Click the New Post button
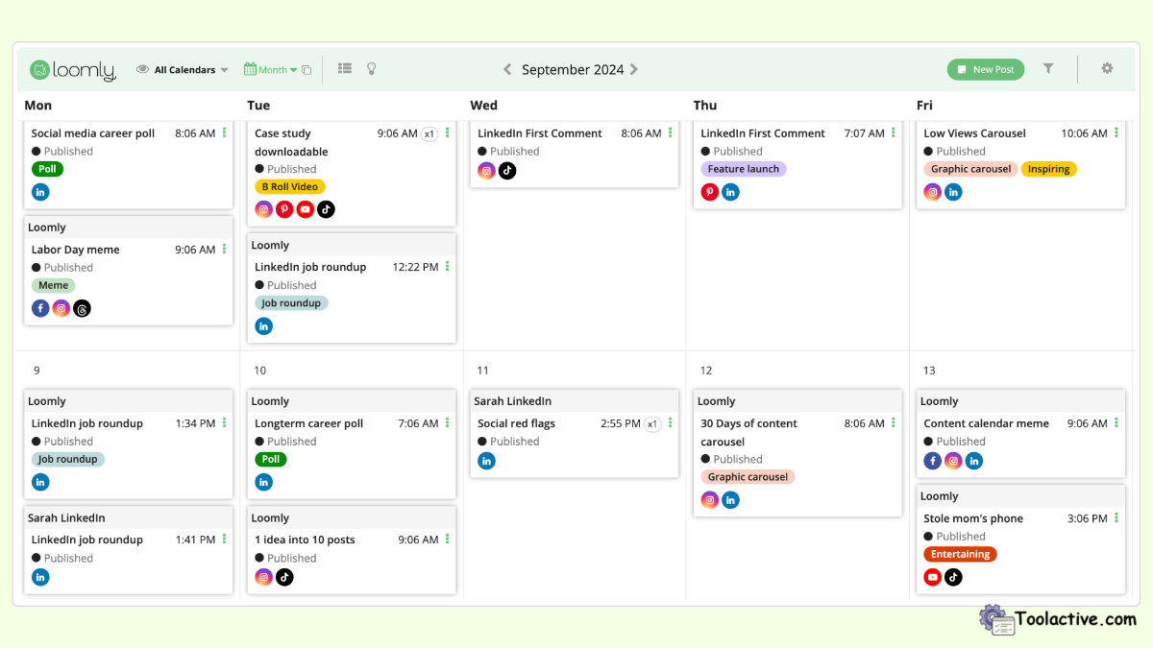Screen dimensions: 1153x648 point(985,69)
